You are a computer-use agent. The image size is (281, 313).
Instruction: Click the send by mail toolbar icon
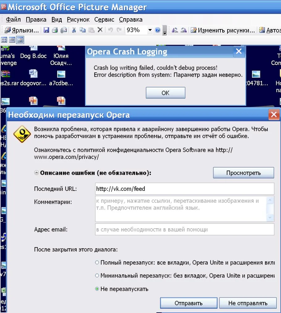[x=64, y=30]
